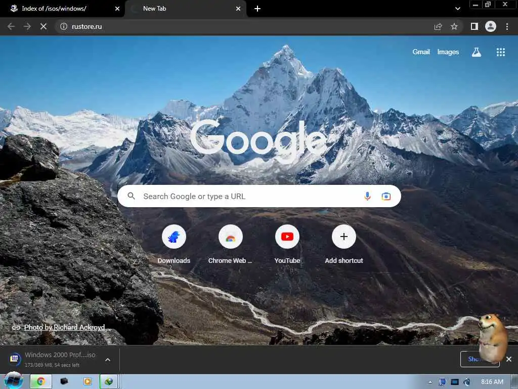Close the Index of /isos/windows/ tab

tap(117, 9)
